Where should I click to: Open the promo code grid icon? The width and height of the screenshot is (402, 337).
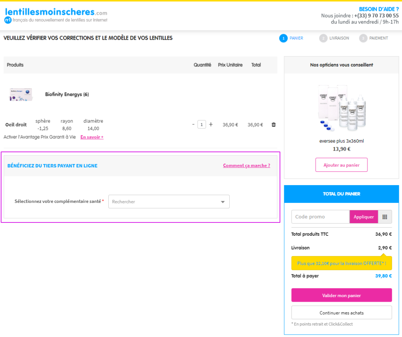tap(385, 217)
